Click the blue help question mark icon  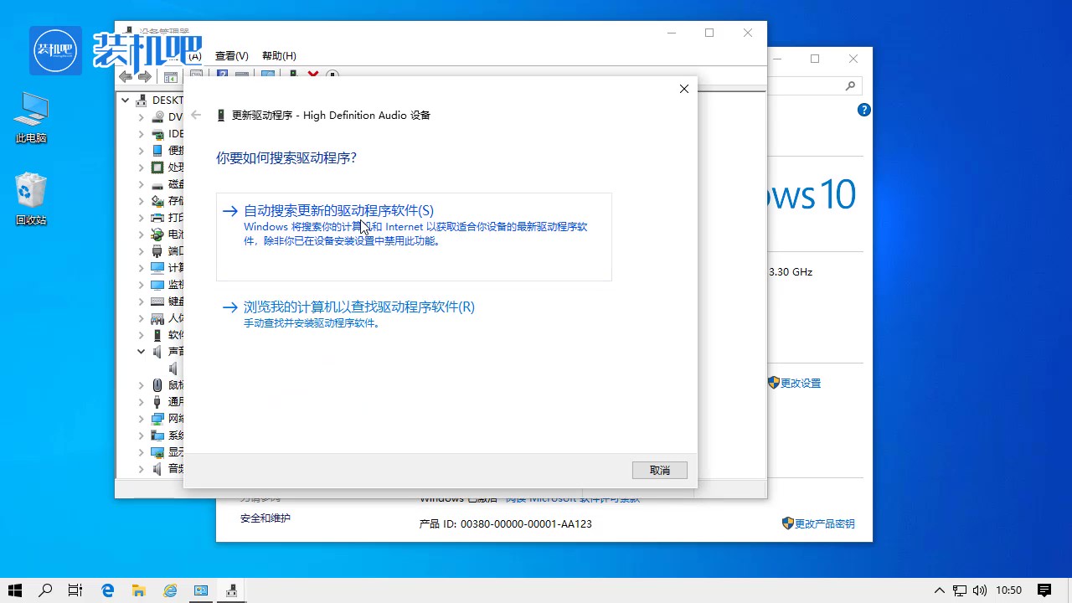[x=864, y=111]
